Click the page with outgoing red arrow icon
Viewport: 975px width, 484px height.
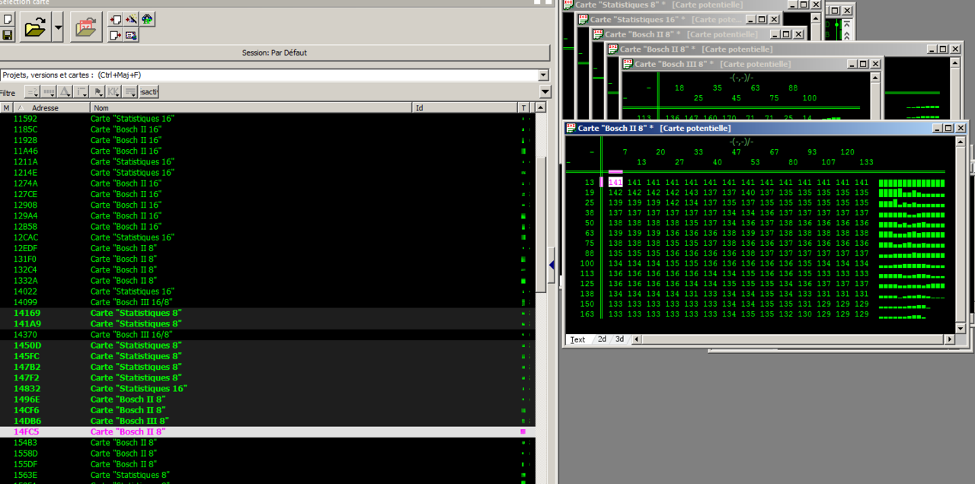pyautogui.click(x=116, y=35)
